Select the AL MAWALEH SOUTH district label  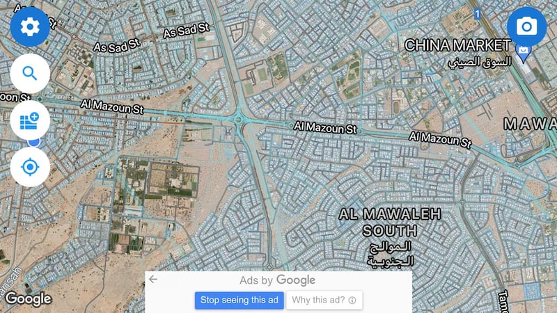coord(390,223)
